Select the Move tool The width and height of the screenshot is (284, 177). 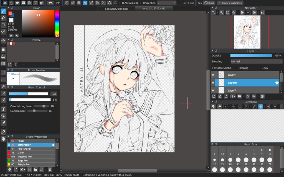3,41
